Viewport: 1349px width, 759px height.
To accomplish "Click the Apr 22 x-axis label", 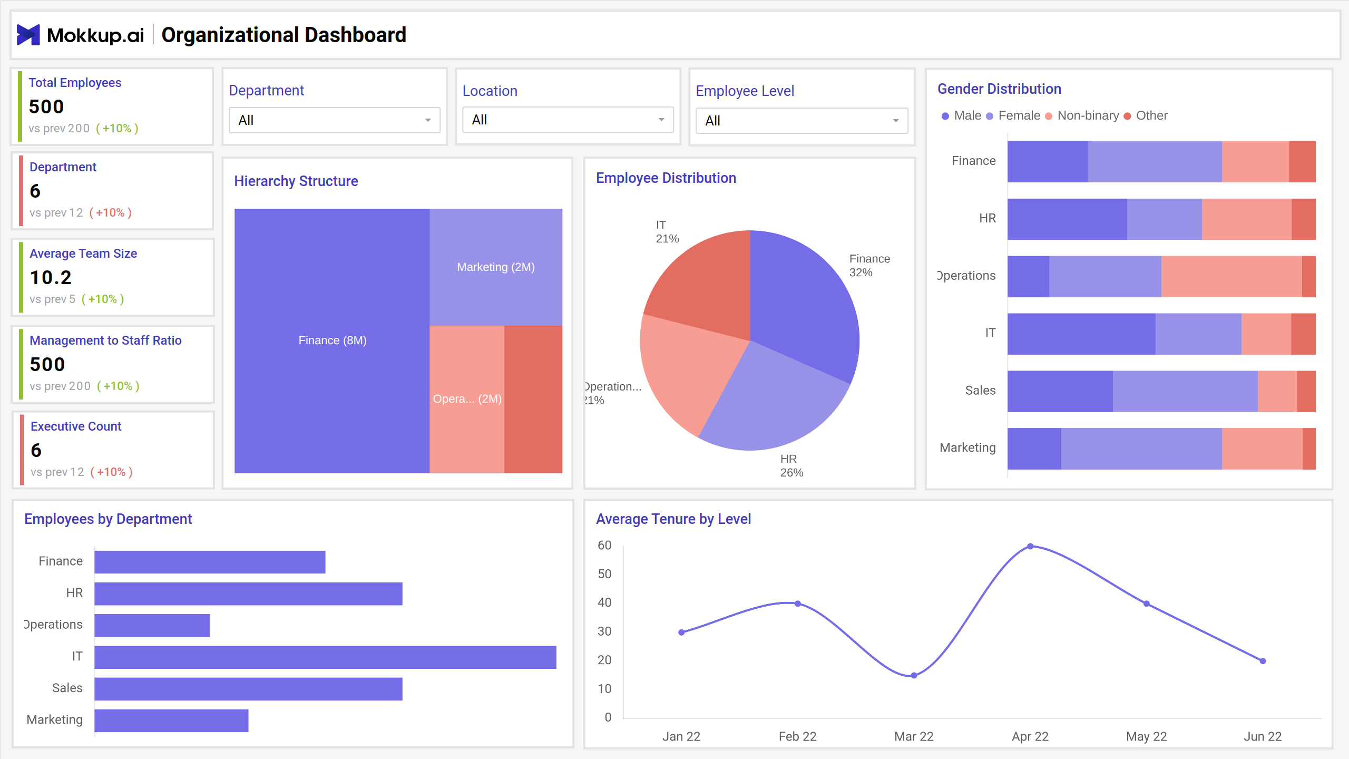I will tap(1030, 736).
